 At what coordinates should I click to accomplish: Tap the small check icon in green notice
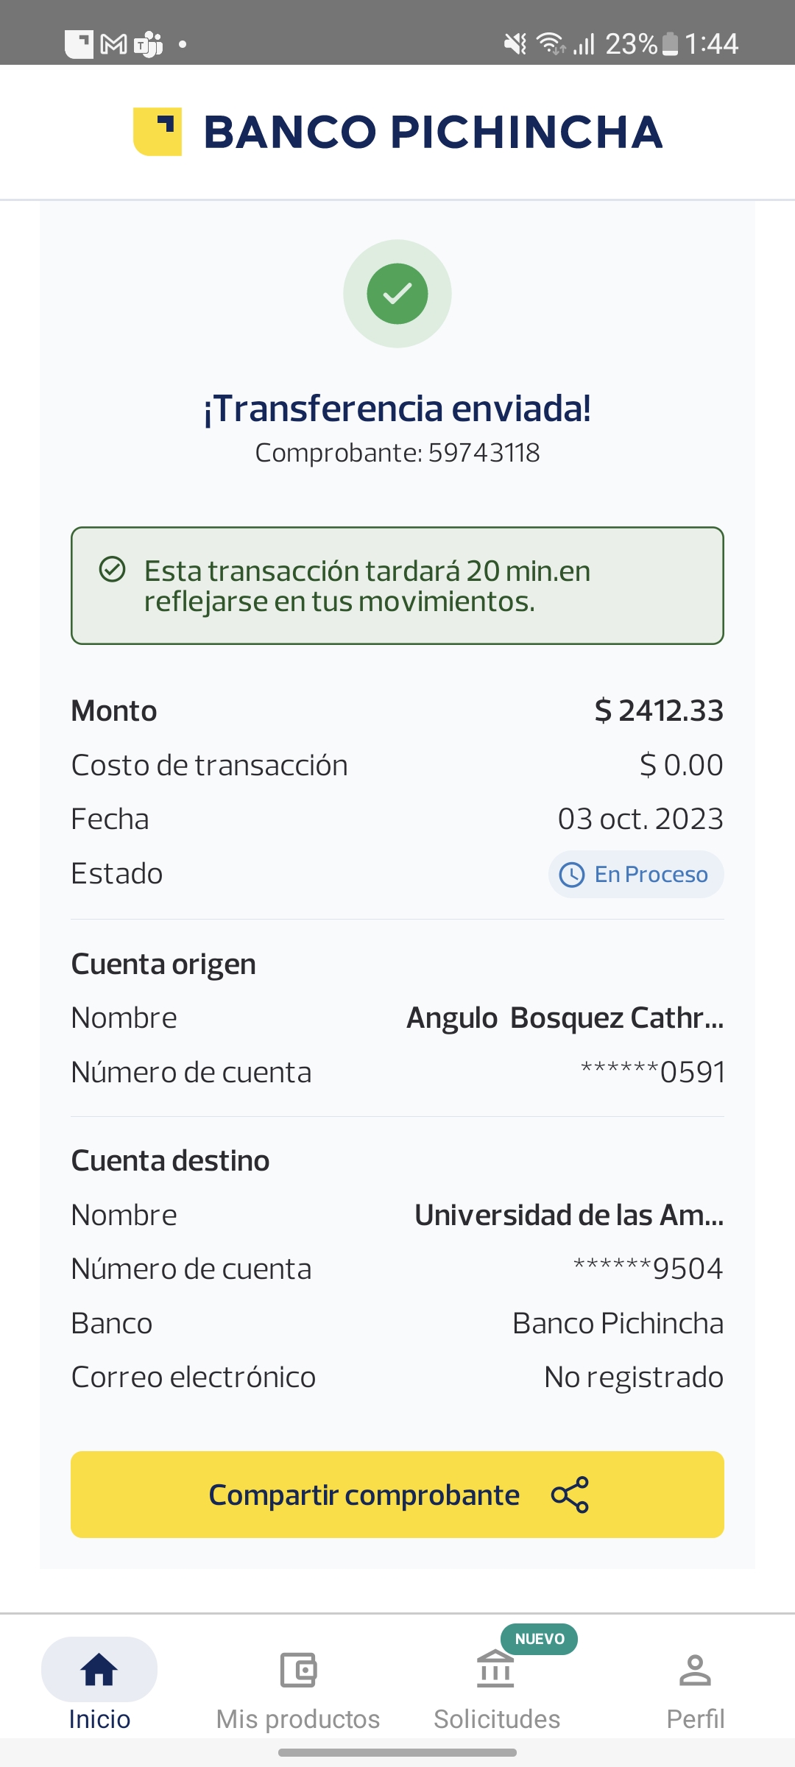pyautogui.click(x=113, y=570)
